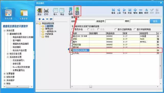Click the 规格型号 input field
The height and width of the screenshot is (93, 164).
pyautogui.click(x=115, y=21)
